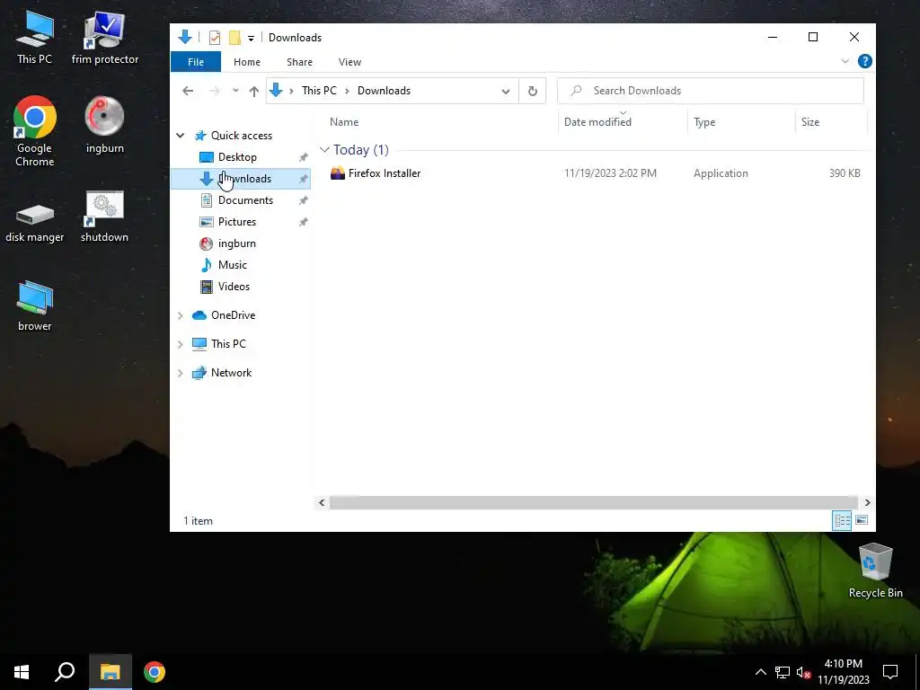
Task: Open Videos in navigation pane
Action: 234,287
